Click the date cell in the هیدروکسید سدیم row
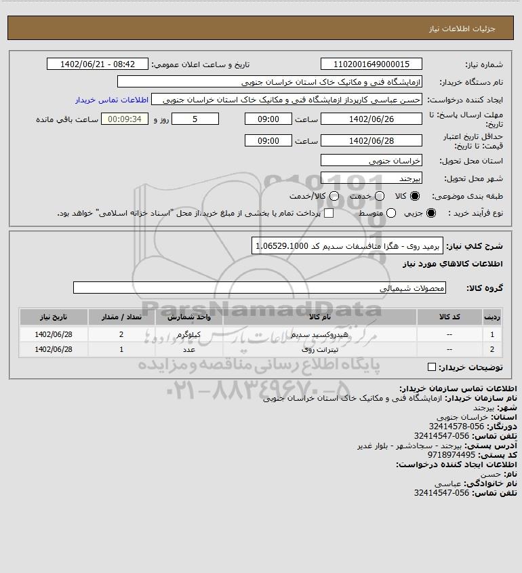522x573 pixels. point(54,334)
